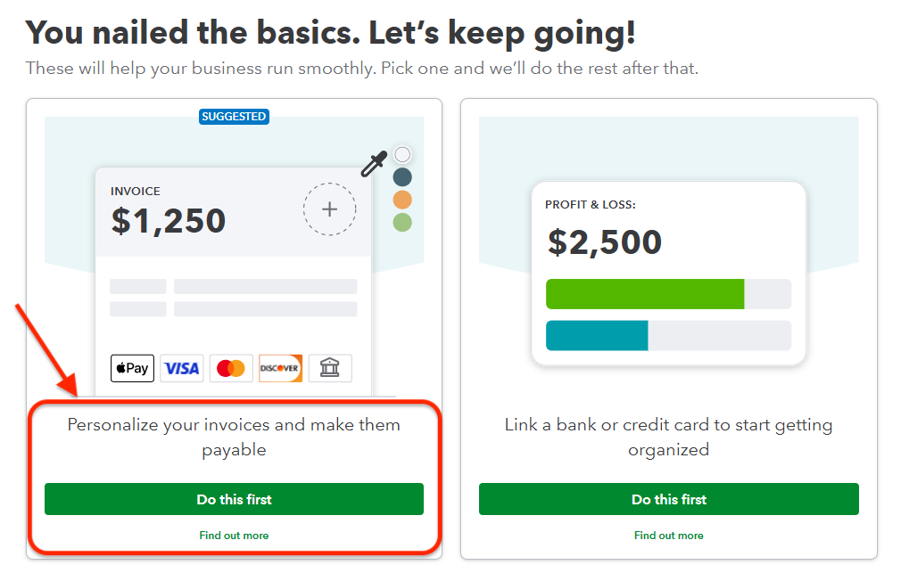Select the green color swatch
Viewport: 909px width, 581px height.
coord(401,222)
